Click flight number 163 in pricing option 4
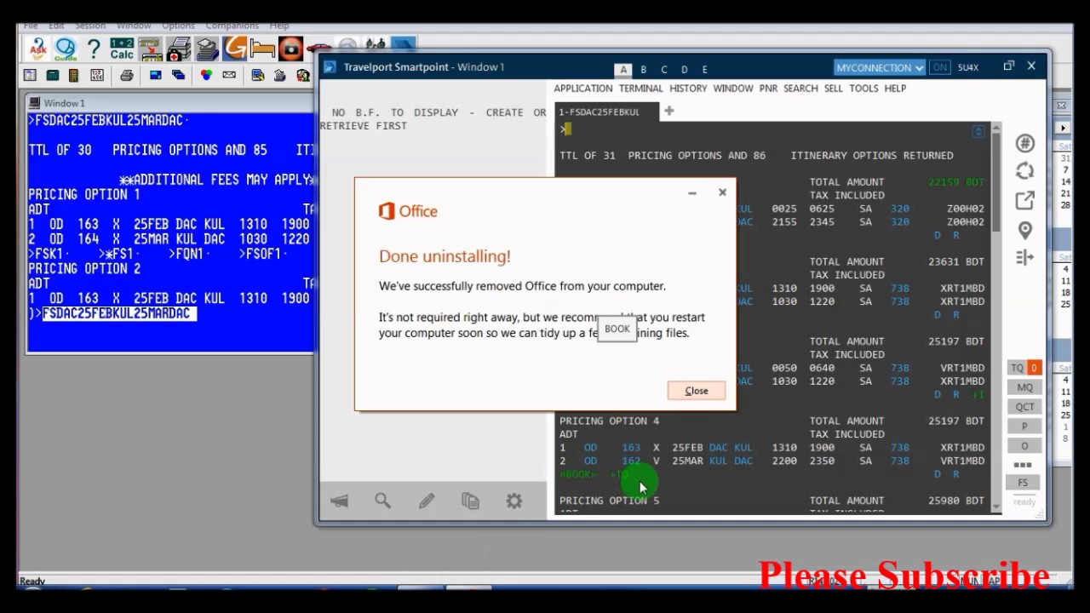This screenshot has height=613, width=1090. 631,448
